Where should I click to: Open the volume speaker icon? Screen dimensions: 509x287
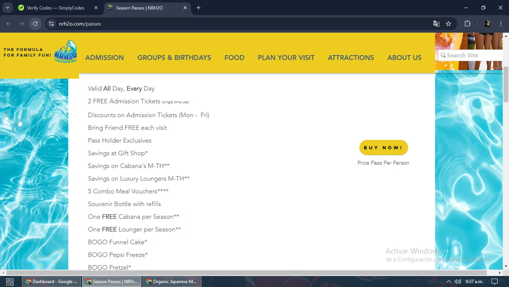coord(458,282)
